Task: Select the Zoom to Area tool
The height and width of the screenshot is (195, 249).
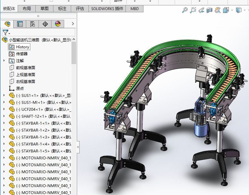Action: click(193, 10)
